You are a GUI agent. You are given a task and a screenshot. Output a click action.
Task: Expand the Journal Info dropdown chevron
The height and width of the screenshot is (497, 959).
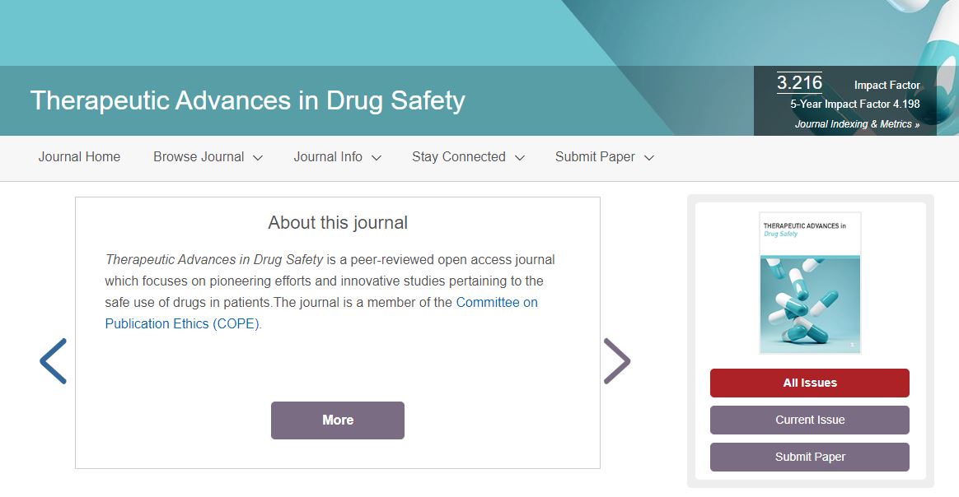pyautogui.click(x=377, y=158)
